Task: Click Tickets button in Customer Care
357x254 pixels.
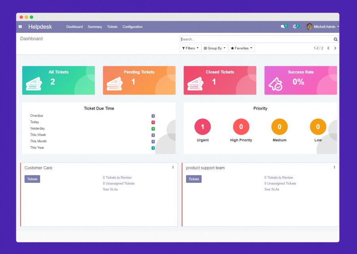Action: 33,179
